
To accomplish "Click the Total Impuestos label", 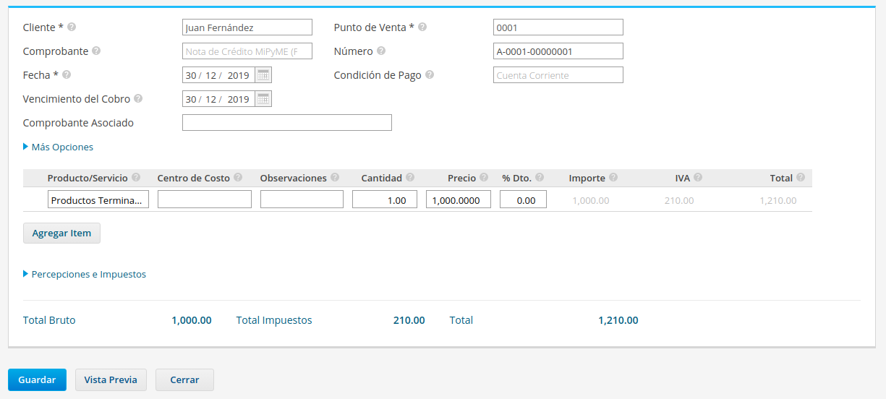I will pos(274,320).
